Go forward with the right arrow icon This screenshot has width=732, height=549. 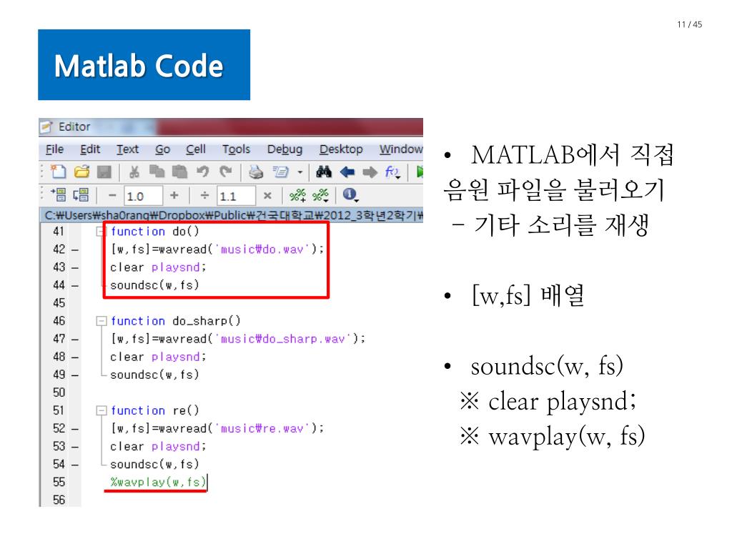370,172
